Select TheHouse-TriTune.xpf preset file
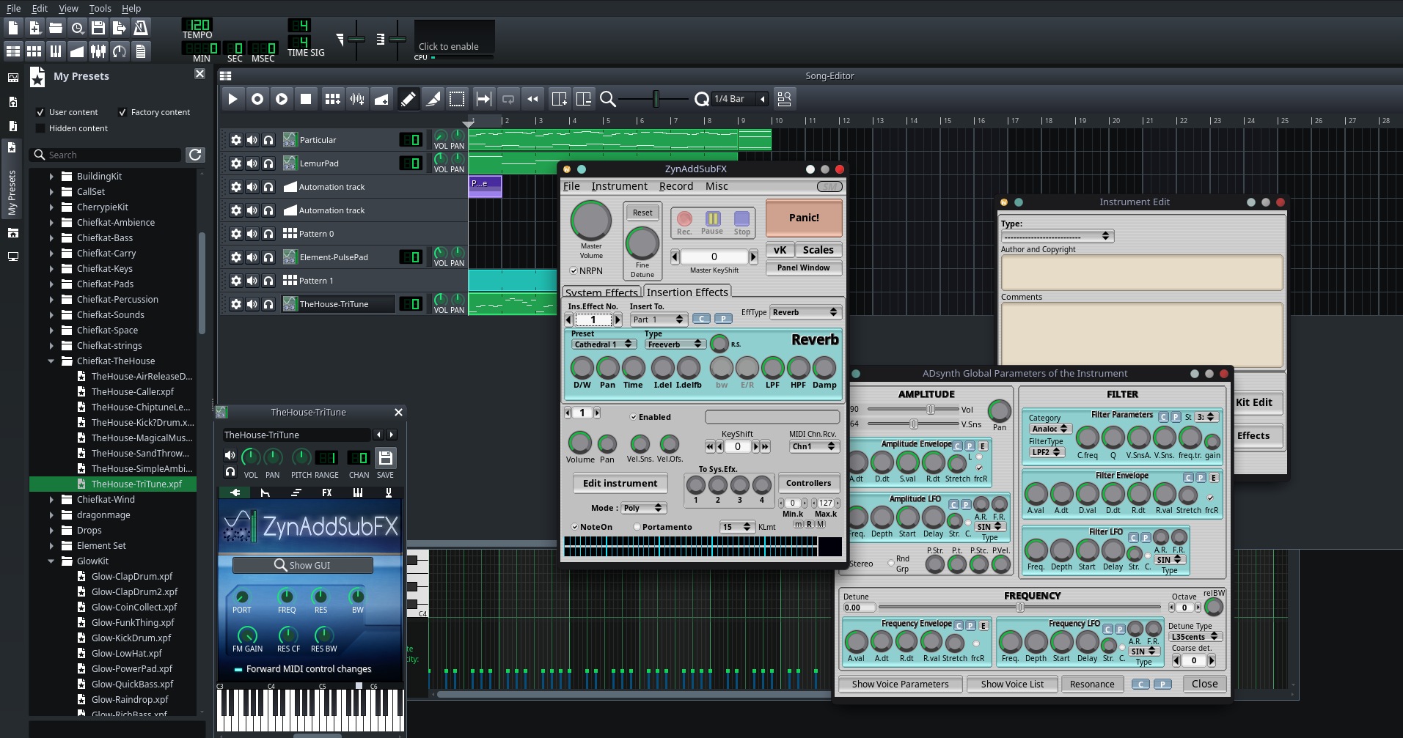Image resolution: width=1403 pixels, height=738 pixels. click(x=136, y=484)
